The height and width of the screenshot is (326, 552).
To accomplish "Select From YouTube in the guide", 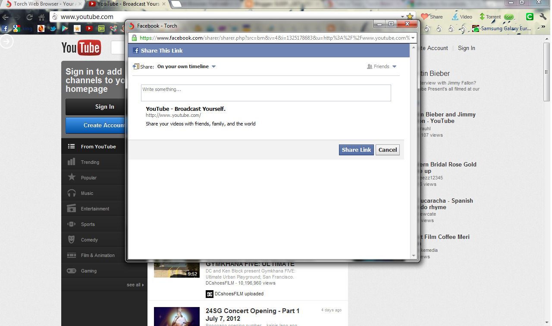I will tap(93, 147).
